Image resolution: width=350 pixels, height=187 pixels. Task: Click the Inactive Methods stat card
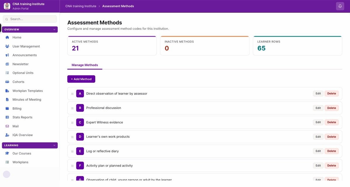[x=205, y=46]
